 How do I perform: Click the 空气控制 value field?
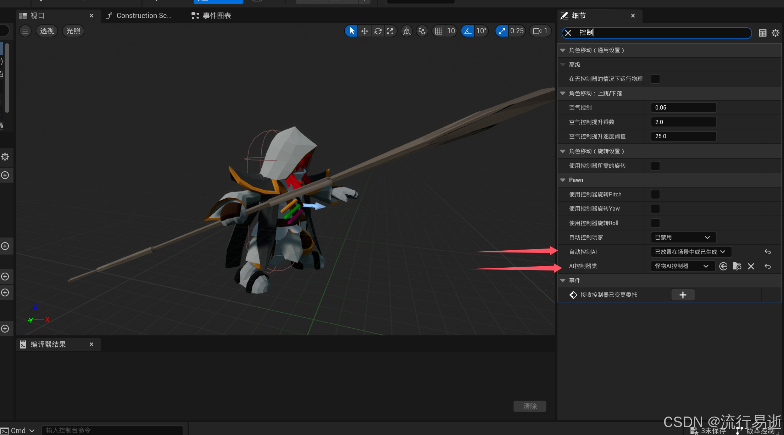pos(683,107)
